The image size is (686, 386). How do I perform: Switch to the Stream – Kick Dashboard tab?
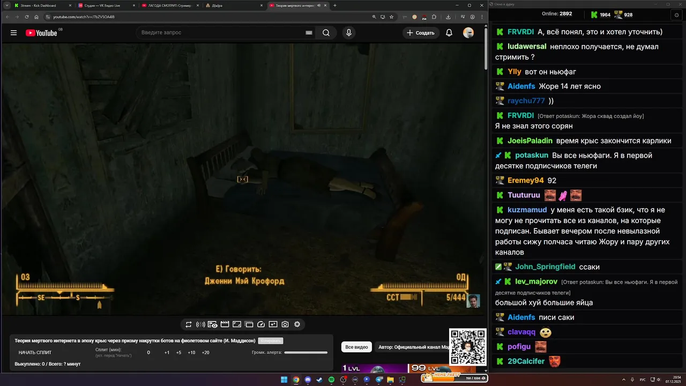click(x=42, y=5)
